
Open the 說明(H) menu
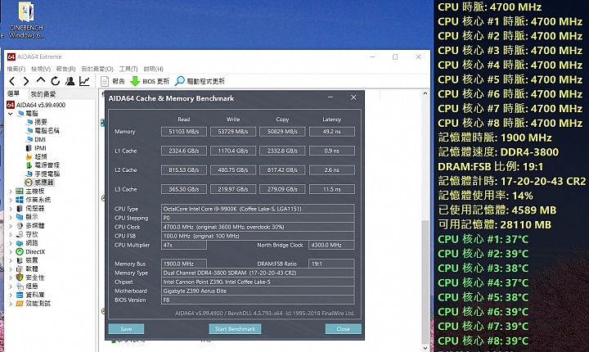coord(153,69)
